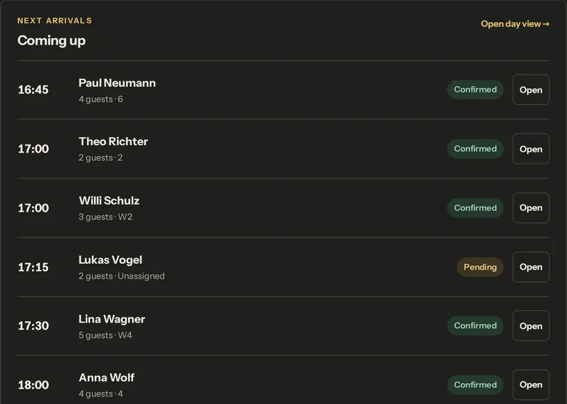
Task: Click Confirmed badge for Theo Richter
Action: pyautogui.click(x=475, y=148)
